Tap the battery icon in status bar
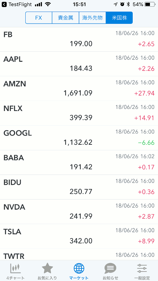This screenshot has height=281, width=158. (x=150, y=4)
